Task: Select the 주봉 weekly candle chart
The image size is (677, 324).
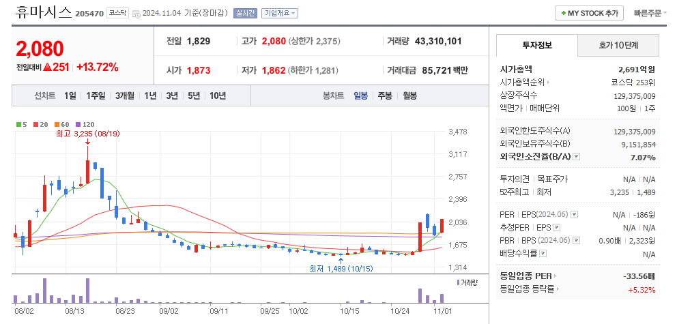Action: pos(385,95)
